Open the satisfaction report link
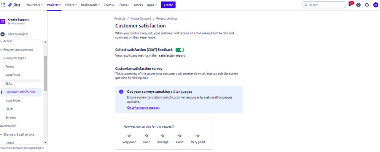 click(x=172, y=55)
